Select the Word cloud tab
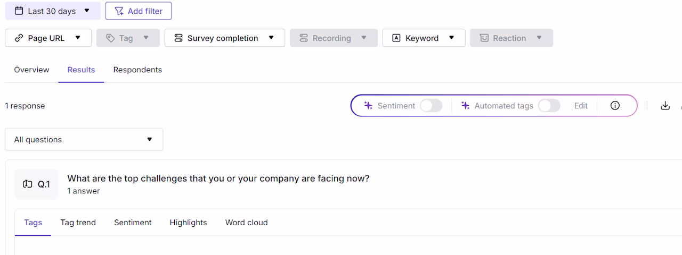The width and height of the screenshot is (682, 255). tap(246, 223)
